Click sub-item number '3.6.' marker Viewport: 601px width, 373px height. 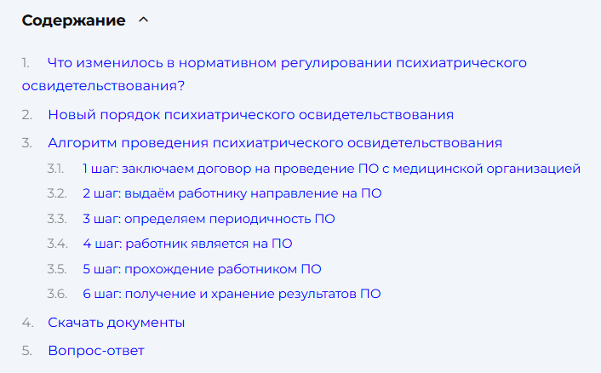click(57, 294)
